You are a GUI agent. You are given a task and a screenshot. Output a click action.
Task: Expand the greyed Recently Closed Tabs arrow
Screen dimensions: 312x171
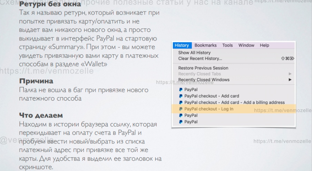click(x=290, y=74)
